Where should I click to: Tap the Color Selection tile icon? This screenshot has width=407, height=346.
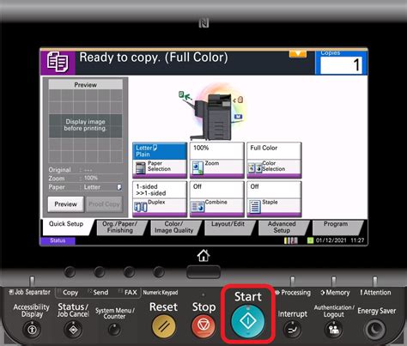coord(255,168)
